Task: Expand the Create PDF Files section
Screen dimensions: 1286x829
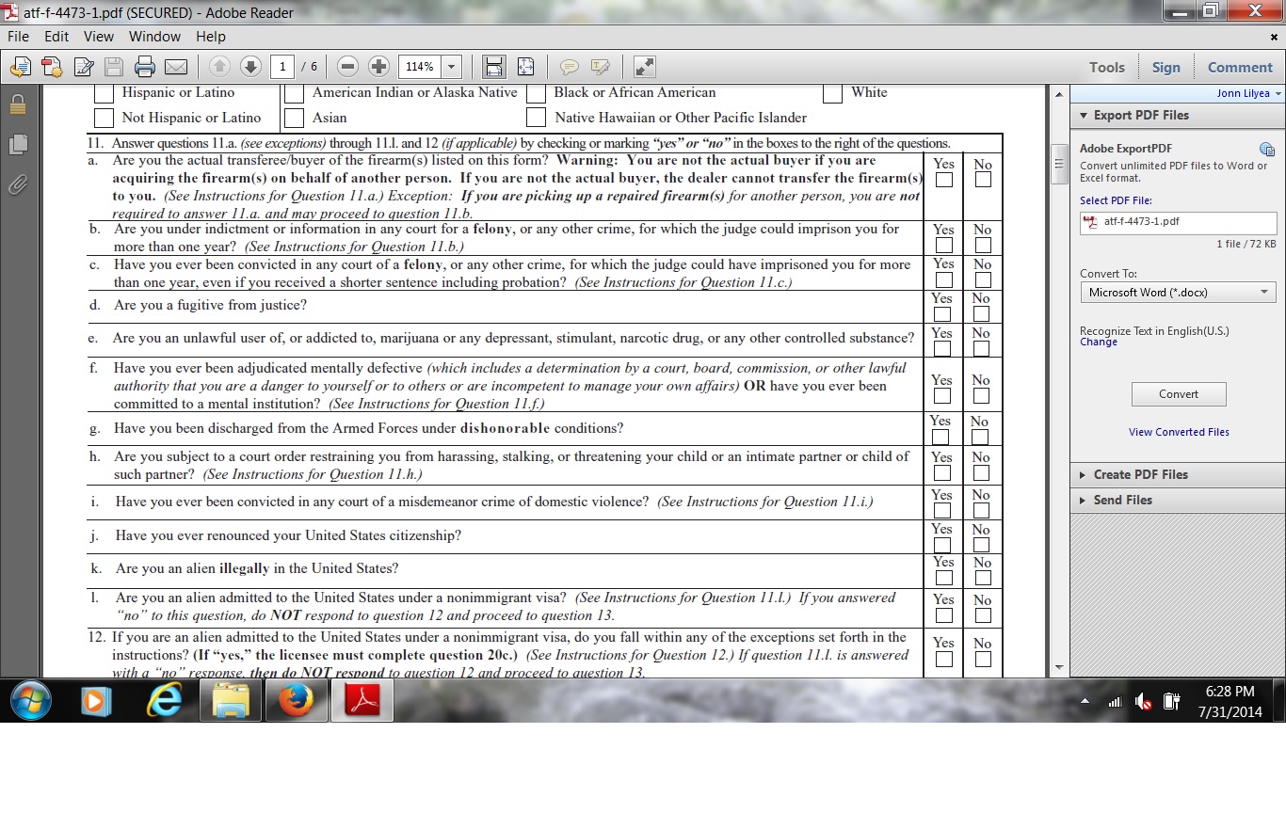Action: (x=1140, y=475)
